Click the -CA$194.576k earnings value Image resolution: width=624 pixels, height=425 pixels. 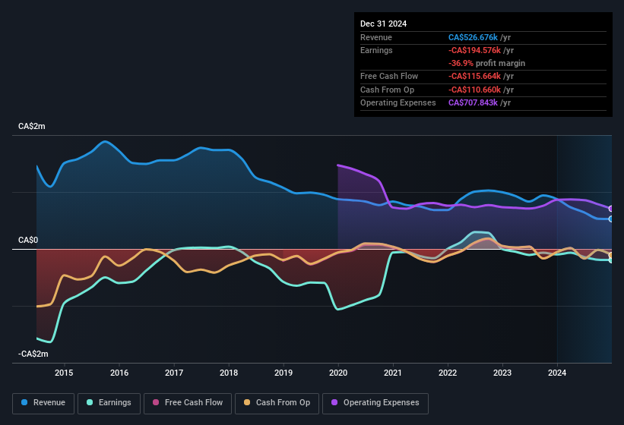pos(474,50)
